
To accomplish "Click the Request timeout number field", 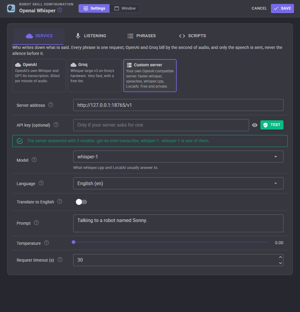I will click(178, 260).
